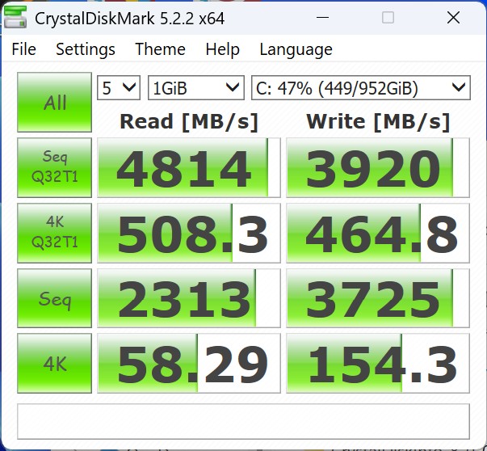Run all benchmarks with All button
Viewport: 487px width, 451px height.
[55, 103]
